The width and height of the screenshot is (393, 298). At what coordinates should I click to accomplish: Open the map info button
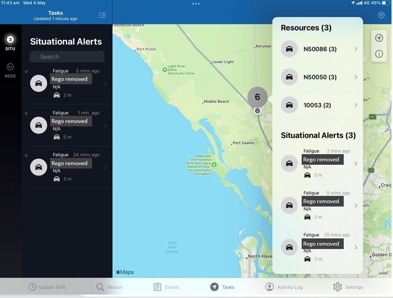click(x=379, y=53)
